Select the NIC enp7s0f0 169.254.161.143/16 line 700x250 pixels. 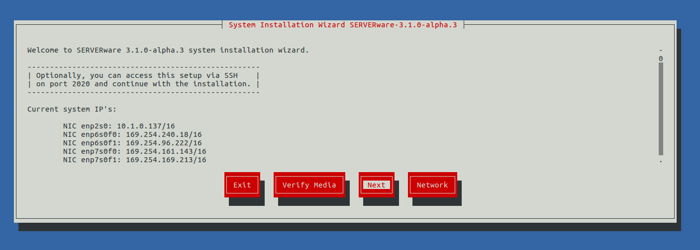[x=135, y=151]
